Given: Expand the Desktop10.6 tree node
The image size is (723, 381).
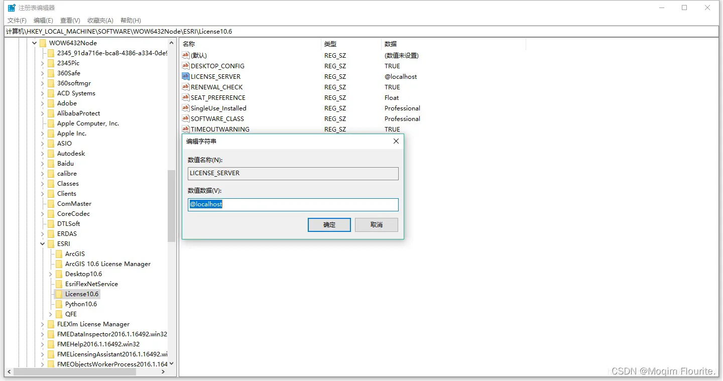Looking at the screenshot, I should click(x=51, y=274).
